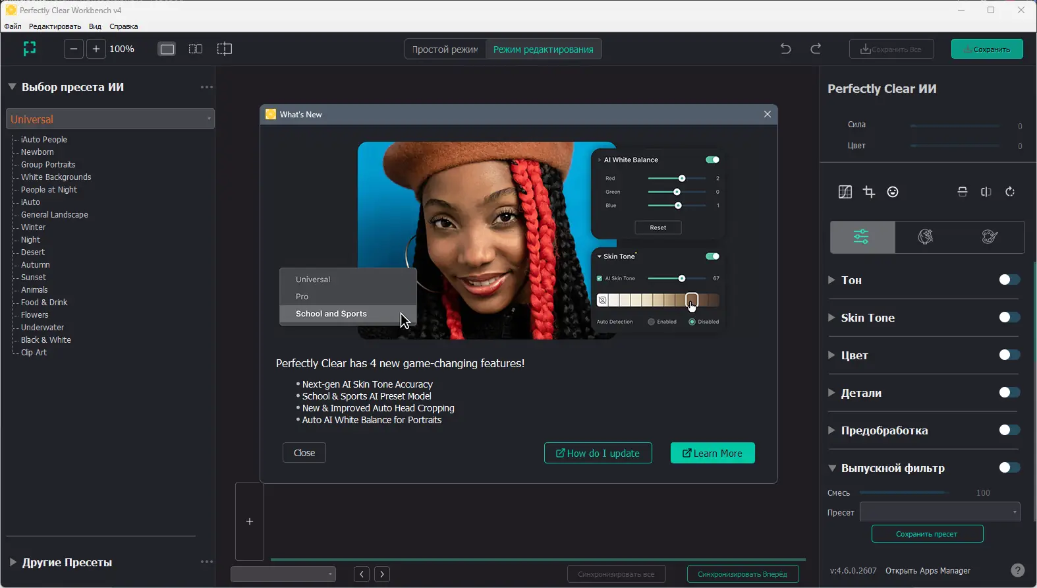The height and width of the screenshot is (588, 1037).
Task: Click the How do I update button
Action: pyautogui.click(x=598, y=453)
